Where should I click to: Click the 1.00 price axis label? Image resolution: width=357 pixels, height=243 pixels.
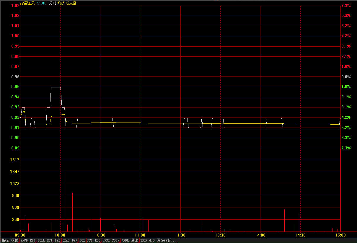tap(15, 36)
